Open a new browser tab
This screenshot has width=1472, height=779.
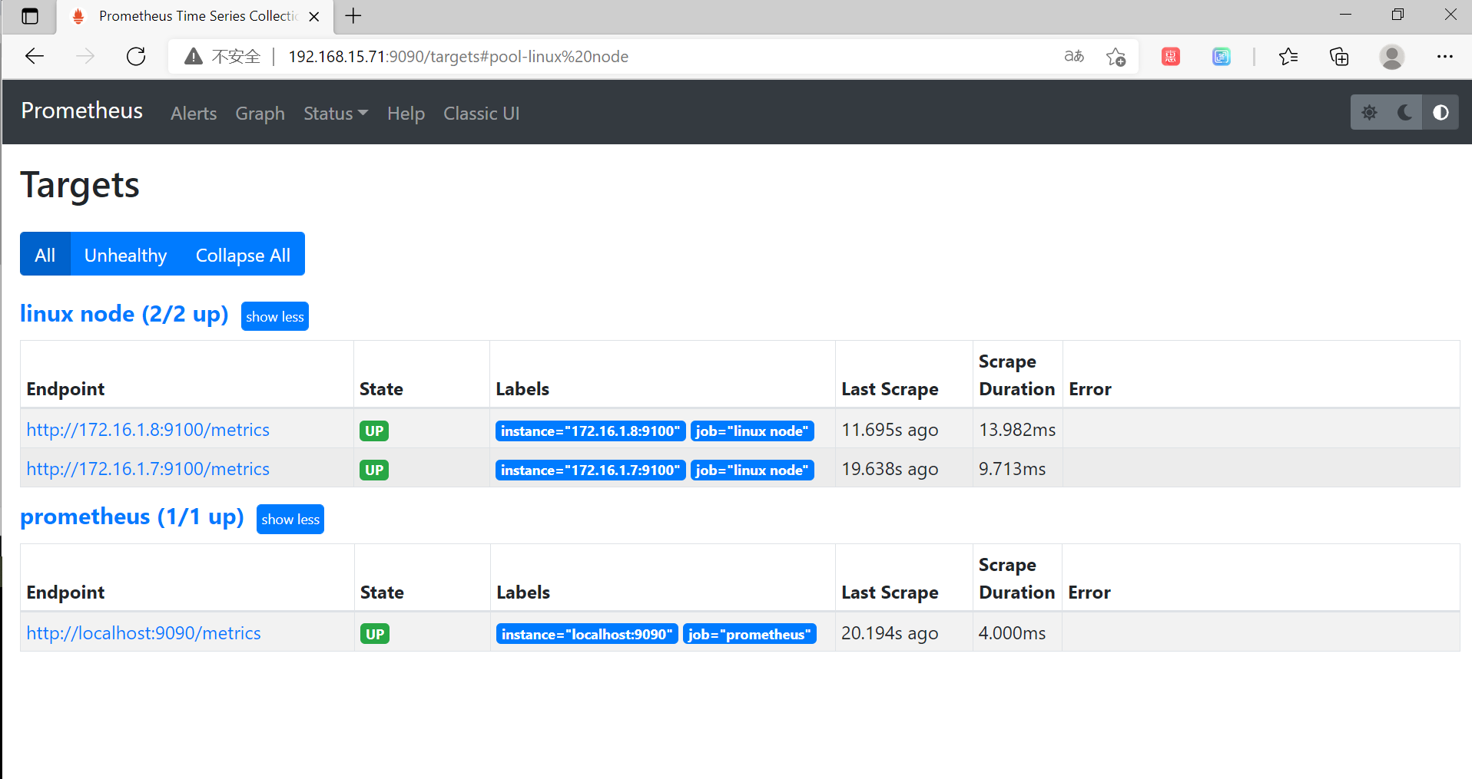tap(353, 16)
